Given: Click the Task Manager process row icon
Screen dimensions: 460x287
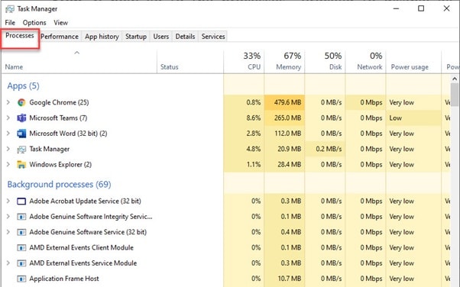Looking at the screenshot, I should point(21,150).
